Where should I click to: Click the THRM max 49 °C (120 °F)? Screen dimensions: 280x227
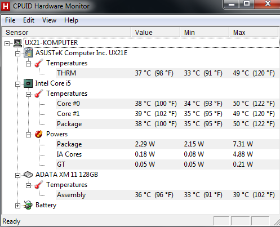click(254, 73)
